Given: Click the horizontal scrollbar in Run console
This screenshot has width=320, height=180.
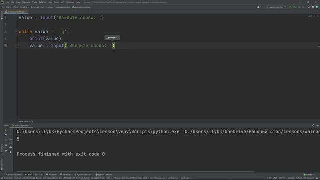Looking at the screenshot, I should pos(135,172).
